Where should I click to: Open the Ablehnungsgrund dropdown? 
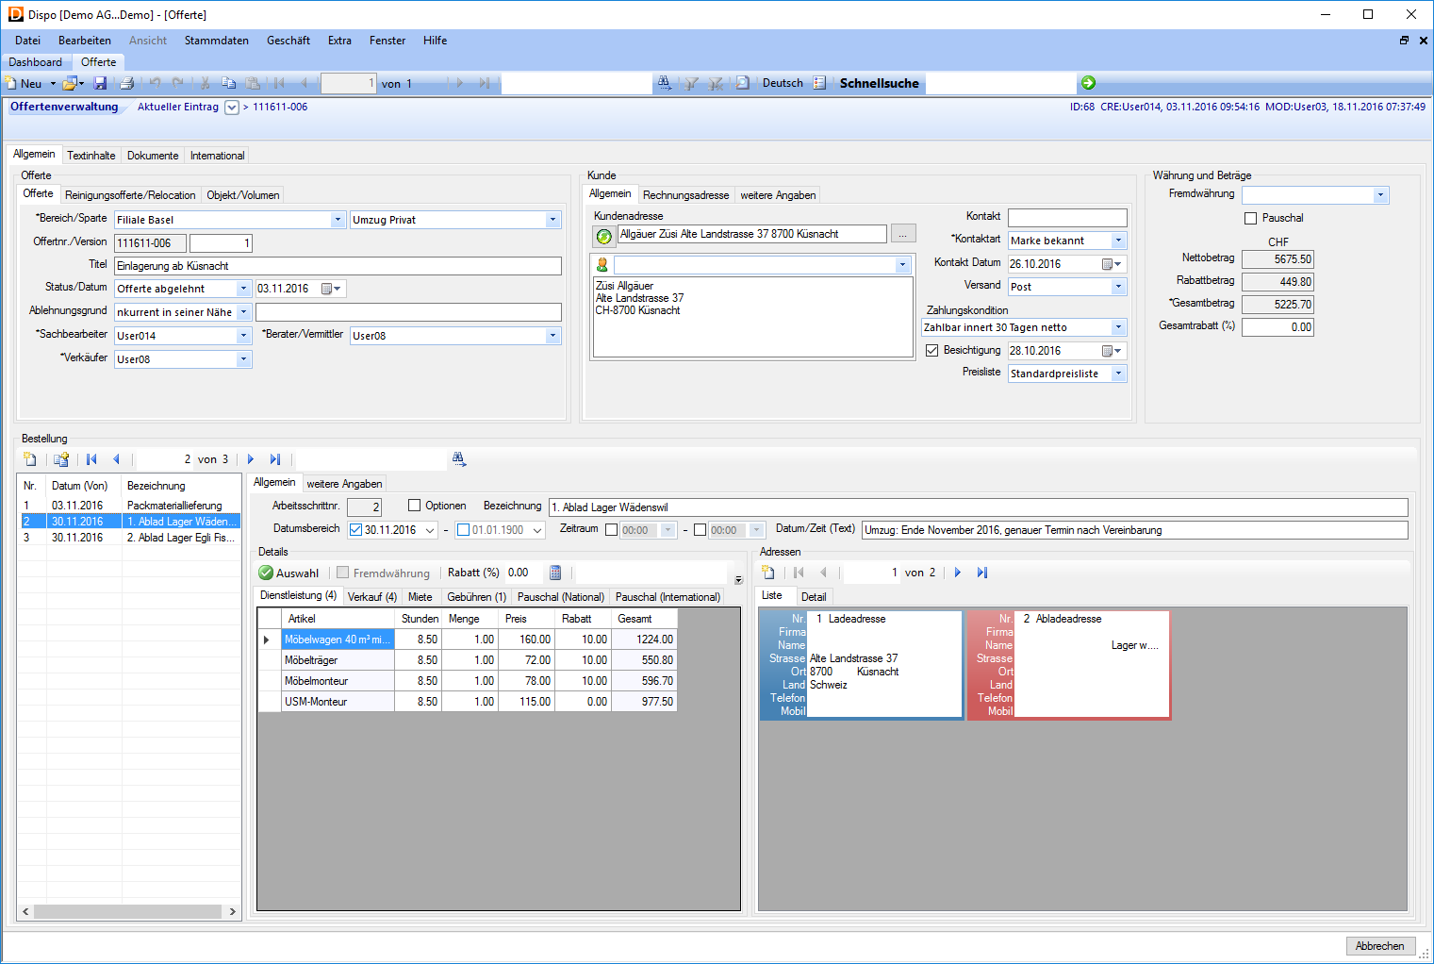243,312
